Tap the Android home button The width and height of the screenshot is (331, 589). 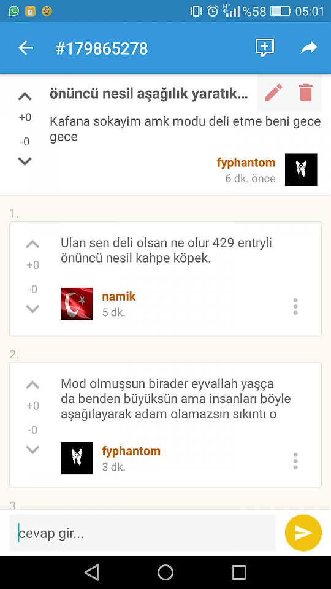pos(165,572)
